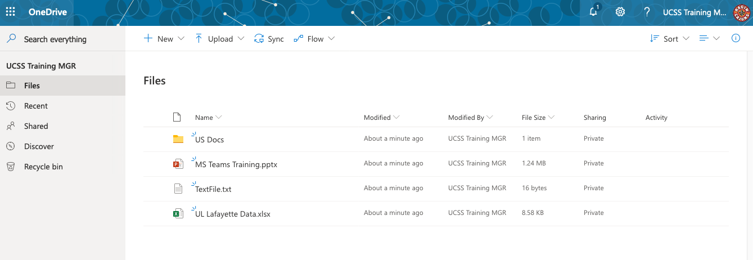Click the Flow icon in toolbar
This screenshot has height=260, width=753.
point(299,39)
